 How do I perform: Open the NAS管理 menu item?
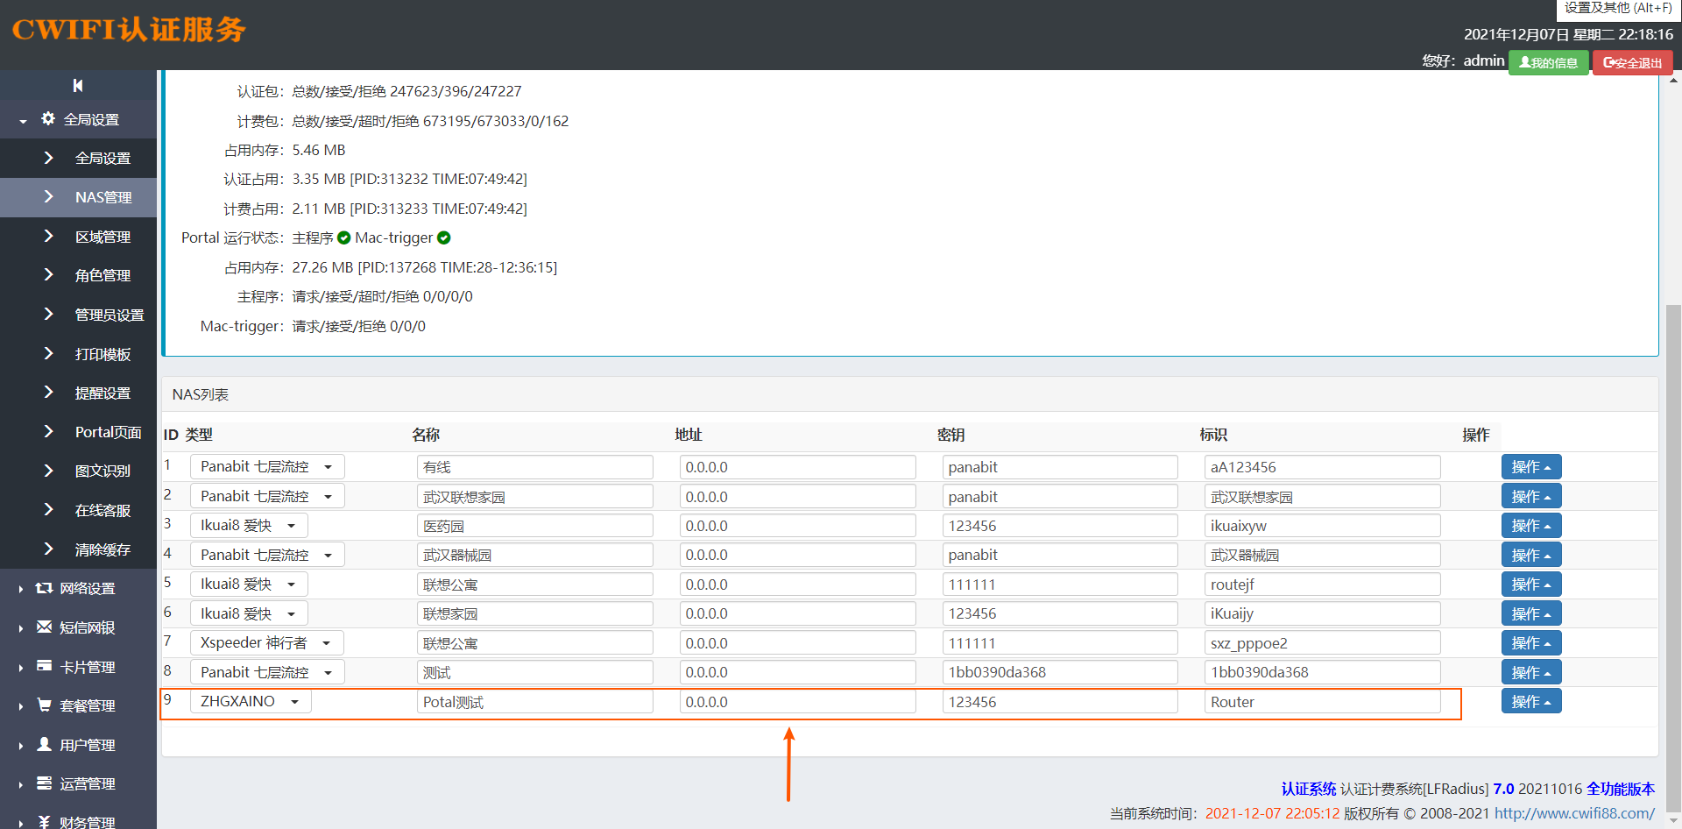pyautogui.click(x=102, y=198)
